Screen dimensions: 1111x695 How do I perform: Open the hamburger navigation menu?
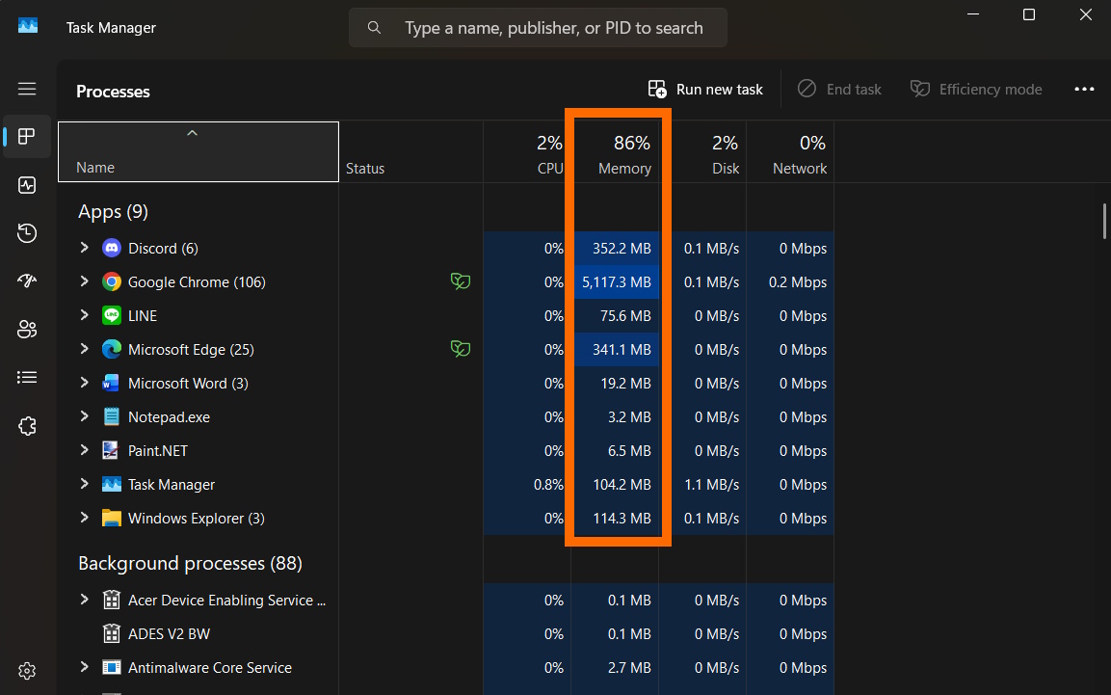tap(27, 89)
